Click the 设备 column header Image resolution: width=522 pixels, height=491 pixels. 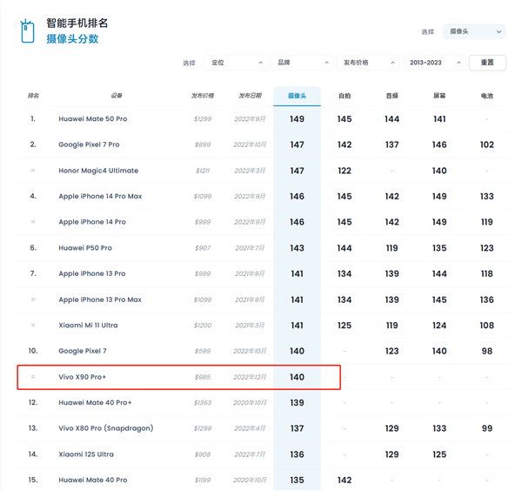pos(117,96)
